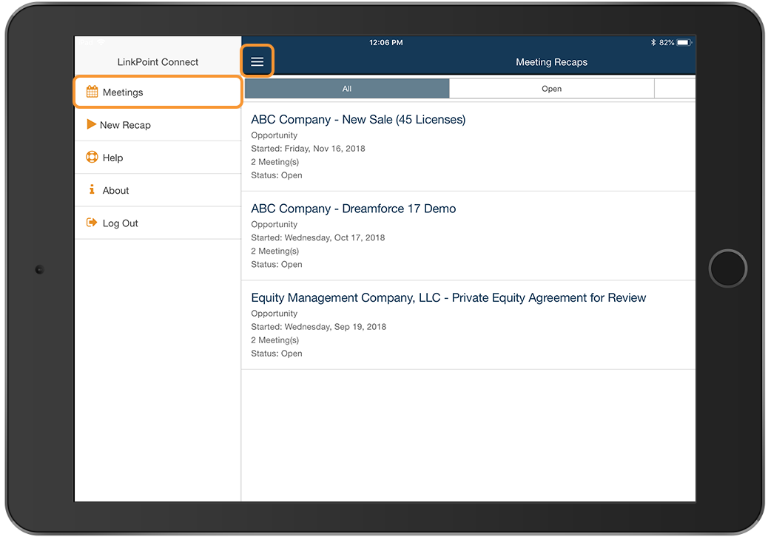Click 2 Meeting(s) under Equity Management recap

[x=274, y=340]
